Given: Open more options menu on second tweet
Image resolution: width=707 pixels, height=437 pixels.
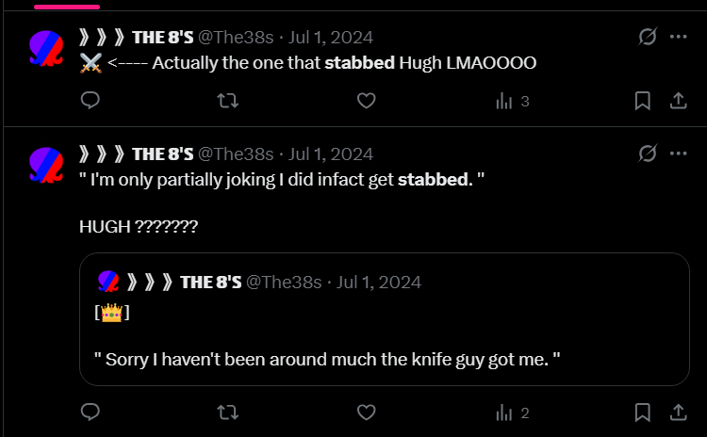Looking at the screenshot, I should 678,154.
